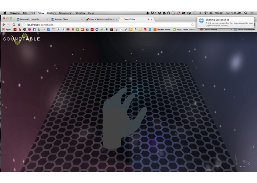The image size is (257, 183).
Task: Open the AirPlay display menu icon
Action: (189, 13)
